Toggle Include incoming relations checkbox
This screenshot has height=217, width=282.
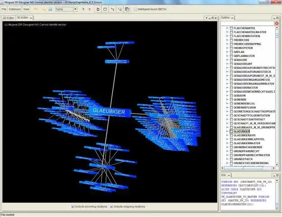coord(73,207)
